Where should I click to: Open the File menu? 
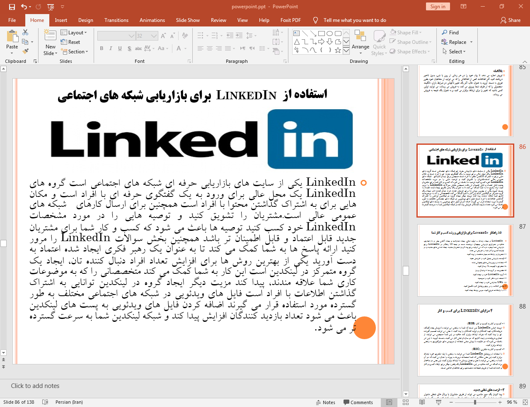[x=12, y=20]
